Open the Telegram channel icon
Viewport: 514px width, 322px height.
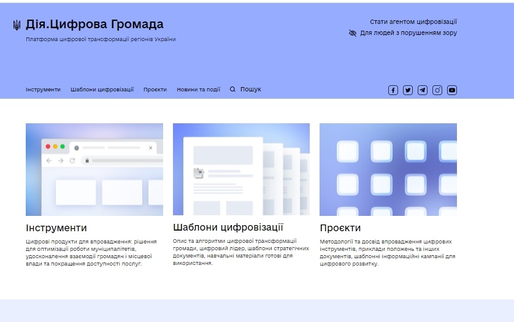coord(423,90)
